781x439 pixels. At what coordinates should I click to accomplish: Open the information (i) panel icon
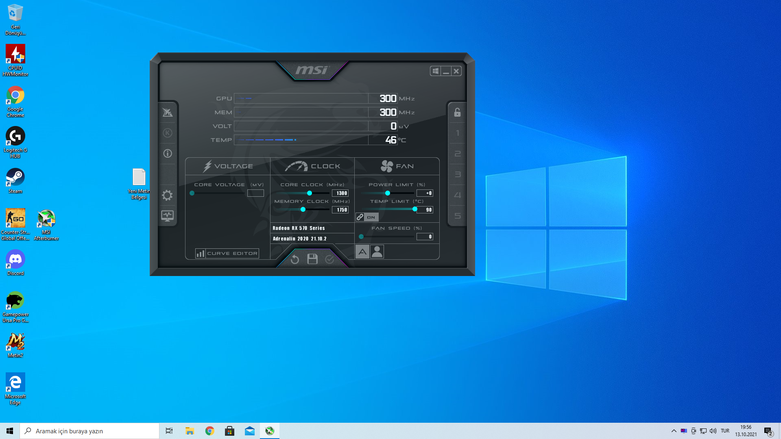[168, 154]
